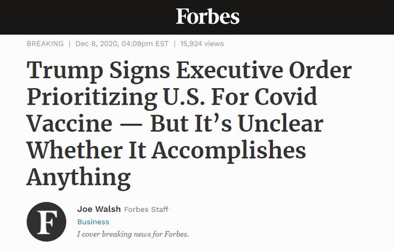Click the word 'Unclear' in the headline
The image size is (394, 250).
click(x=281, y=123)
